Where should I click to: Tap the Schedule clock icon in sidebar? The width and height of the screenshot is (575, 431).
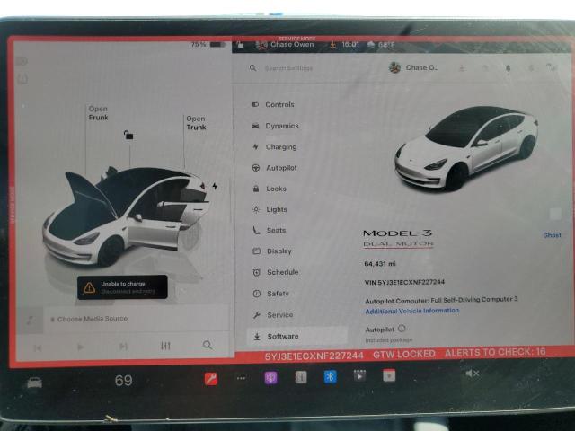point(257,272)
